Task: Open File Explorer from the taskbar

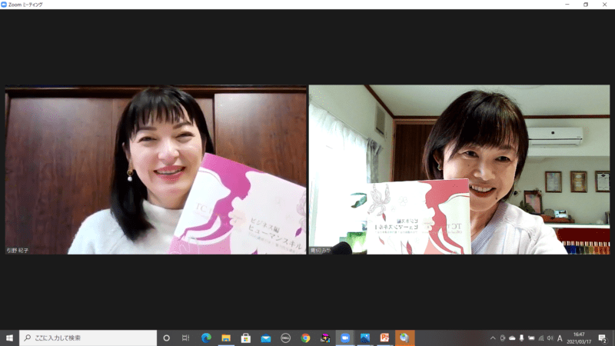Action: [x=226, y=338]
